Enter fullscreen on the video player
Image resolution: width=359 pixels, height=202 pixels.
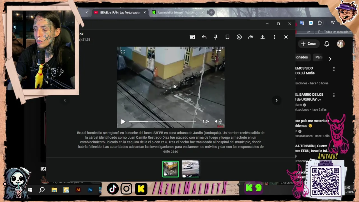tap(123, 52)
